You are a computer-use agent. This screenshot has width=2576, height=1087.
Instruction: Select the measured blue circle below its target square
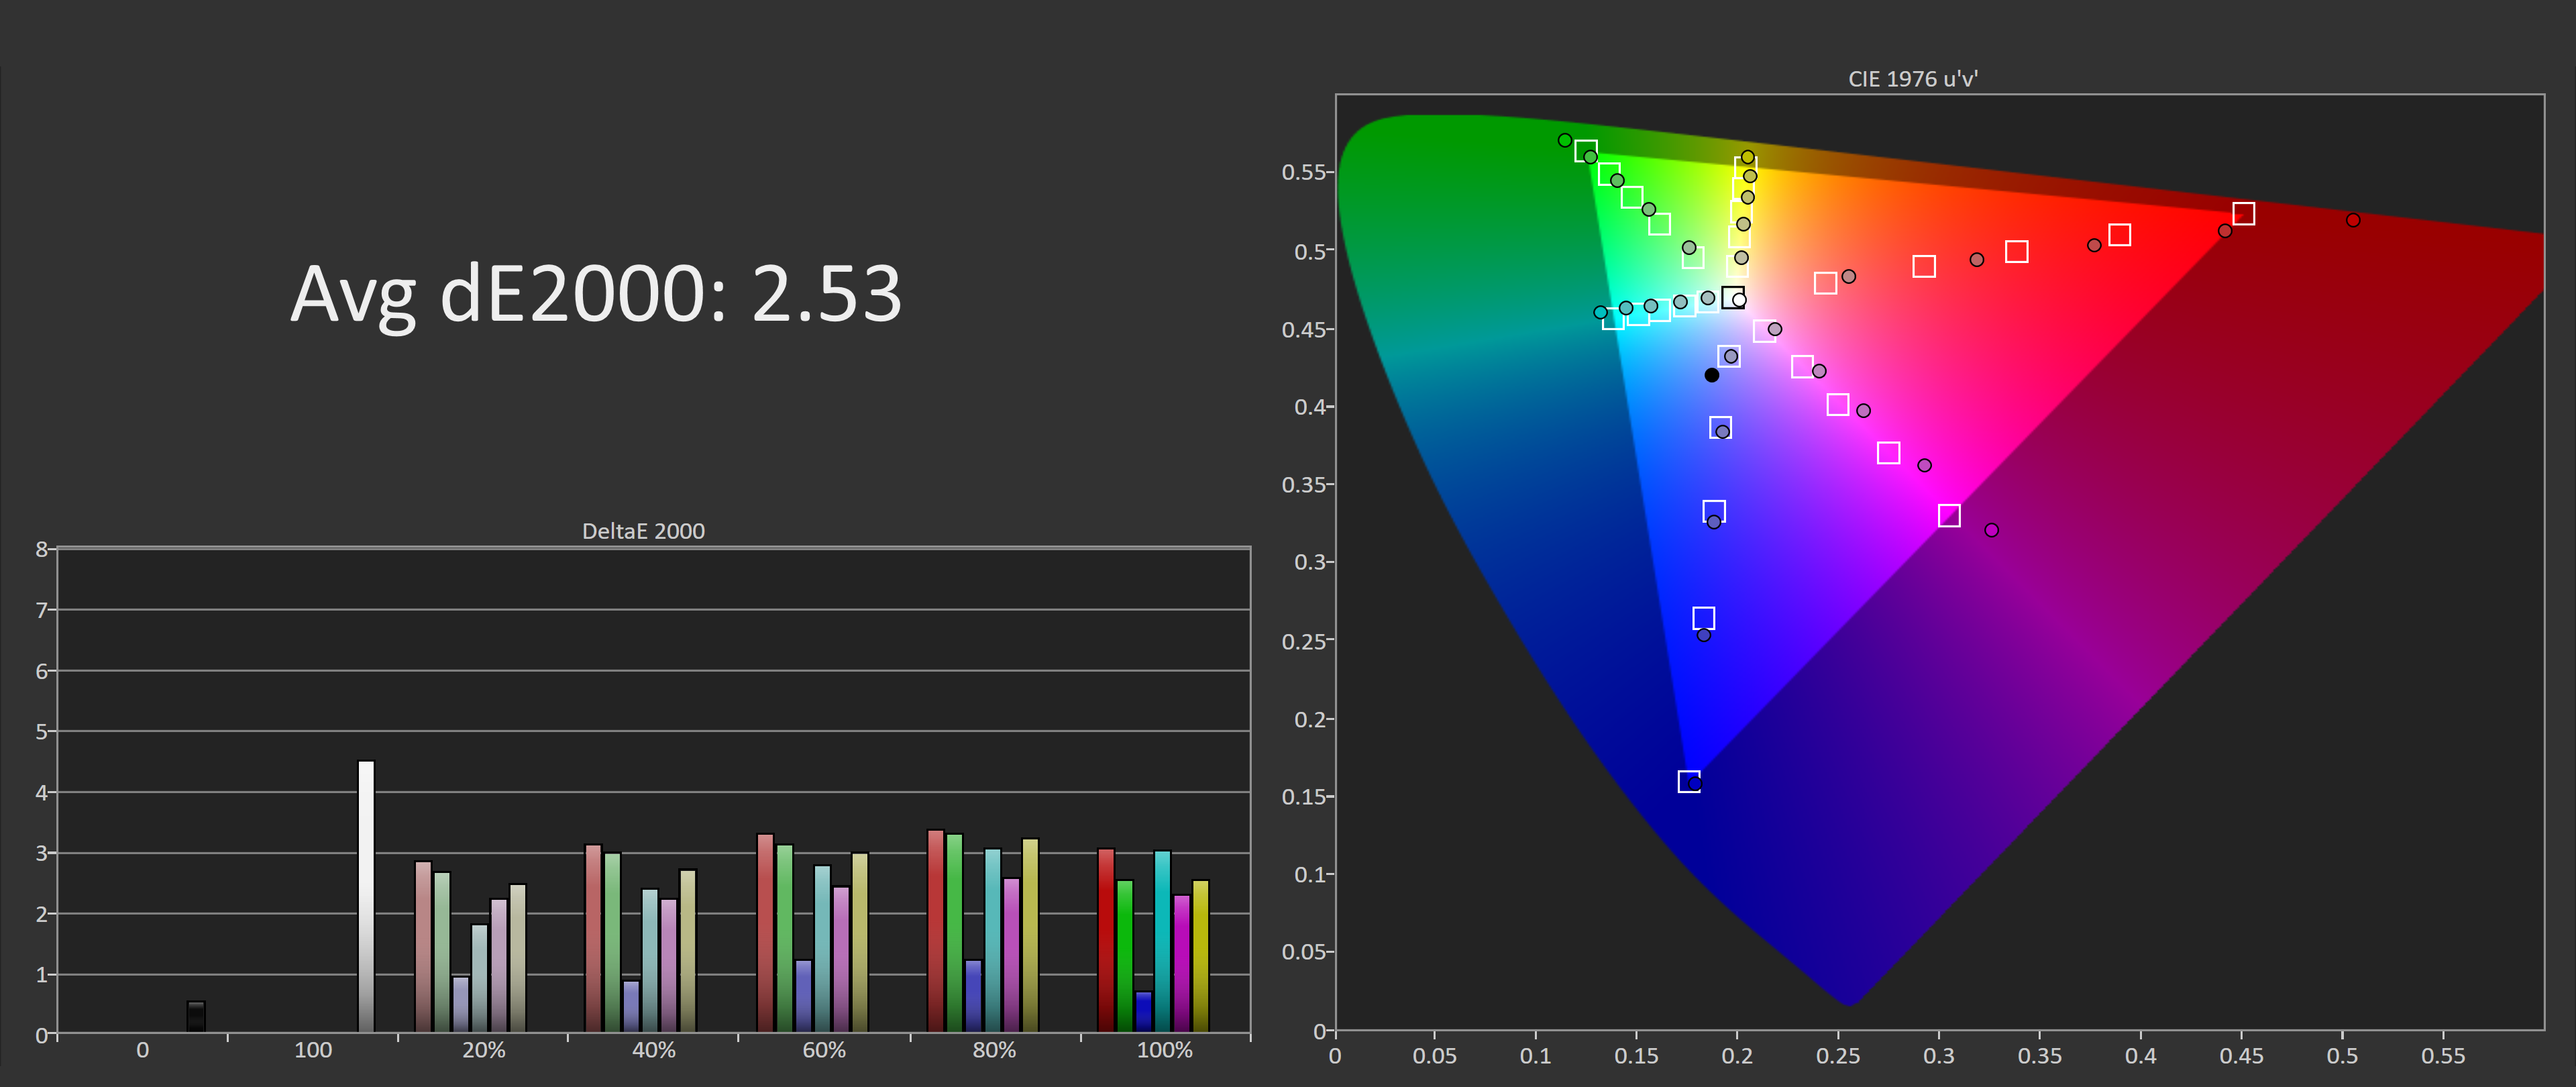point(1704,636)
